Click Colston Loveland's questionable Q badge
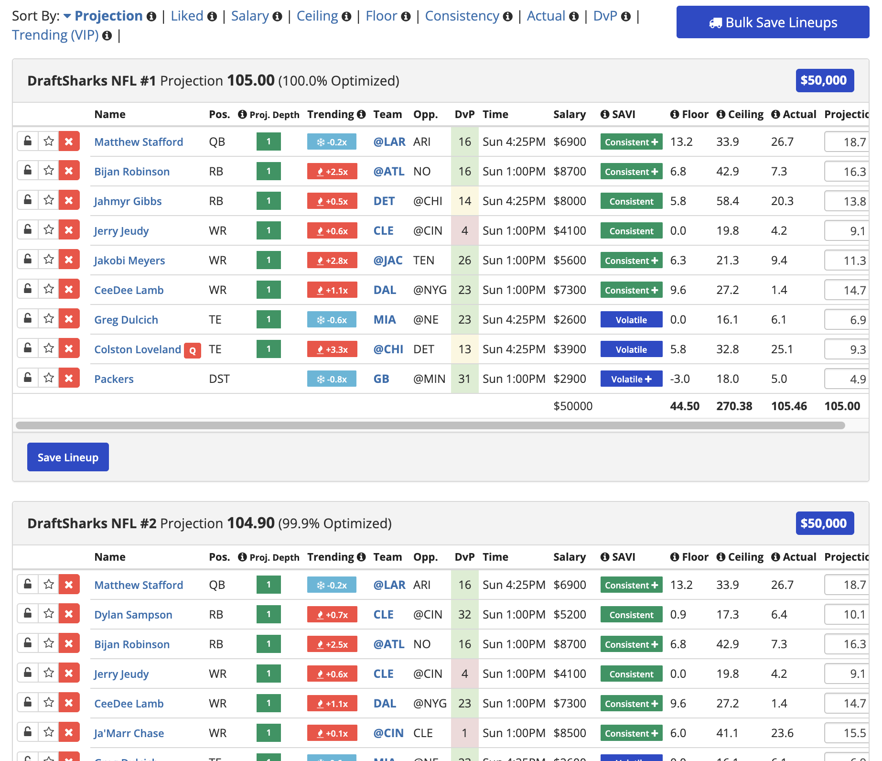Image resolution: width=882 pixels, height=761 pixels. tap(193, 350)
